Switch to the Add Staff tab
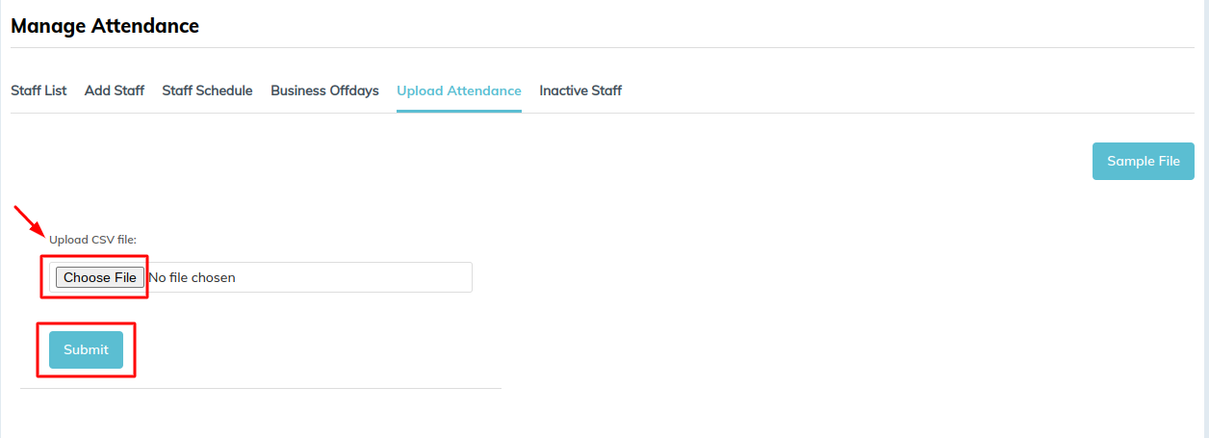 point(115,90)
